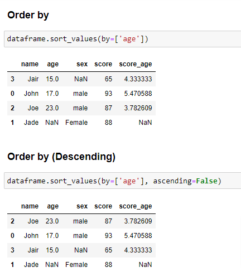Screen dimensions: 241x277
Task: Click the score 93 in the first table
Action: coord(108,94)
